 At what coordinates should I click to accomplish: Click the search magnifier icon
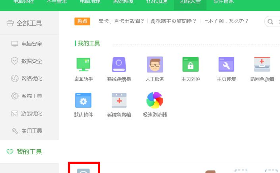coord(271,22)
